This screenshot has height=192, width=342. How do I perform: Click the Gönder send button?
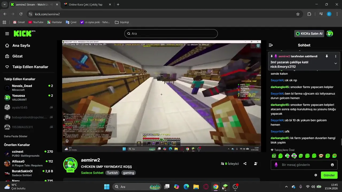tap(329, 175)
